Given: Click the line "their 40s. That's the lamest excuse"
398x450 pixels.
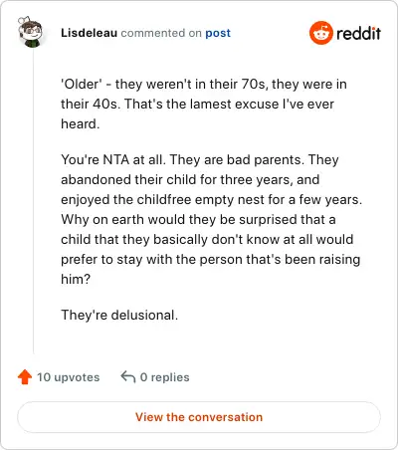Looking at the screenshot, I should [x=197, y=105].
